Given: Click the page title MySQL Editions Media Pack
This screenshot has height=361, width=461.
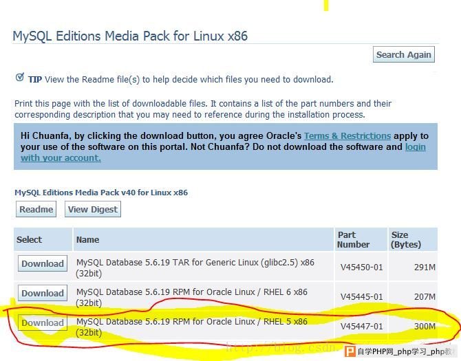Looking at the screenshot, I should coord(130,36).
